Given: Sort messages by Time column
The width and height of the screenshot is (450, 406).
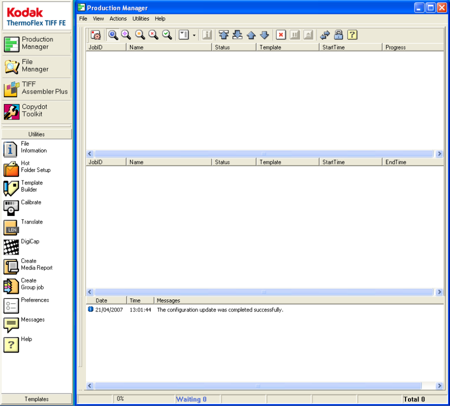Looking at the screenshot, I should [x=140, y=300].
